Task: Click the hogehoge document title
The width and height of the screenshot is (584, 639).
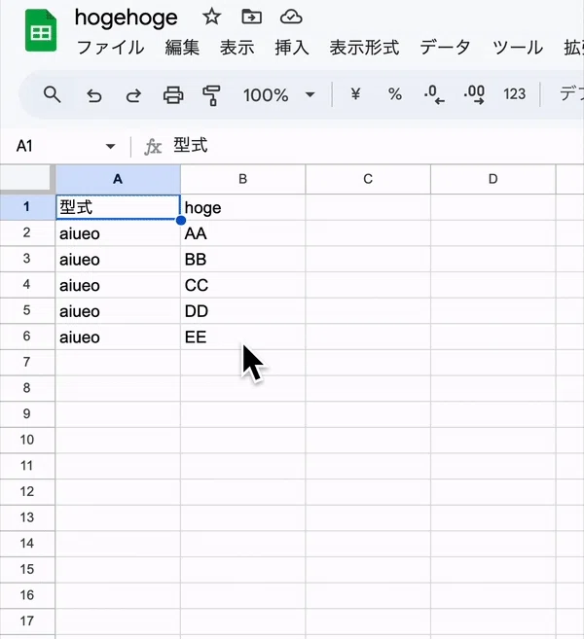Action: (x=126, y=18)
